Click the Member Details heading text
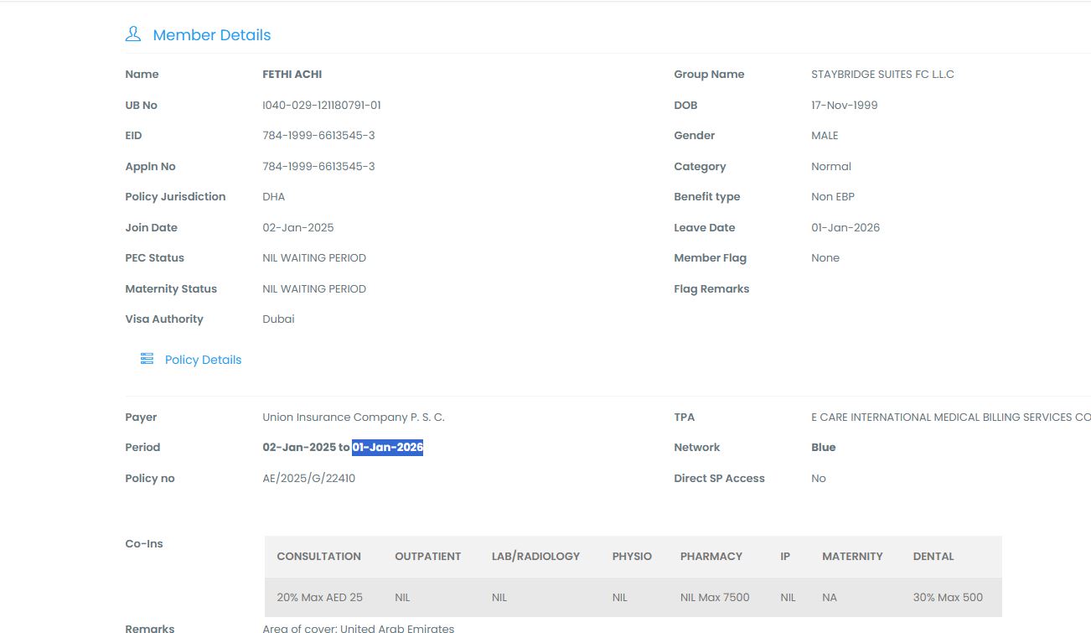Image resolution: width=1091 pixels, height=633 pixels. [211, 35]
